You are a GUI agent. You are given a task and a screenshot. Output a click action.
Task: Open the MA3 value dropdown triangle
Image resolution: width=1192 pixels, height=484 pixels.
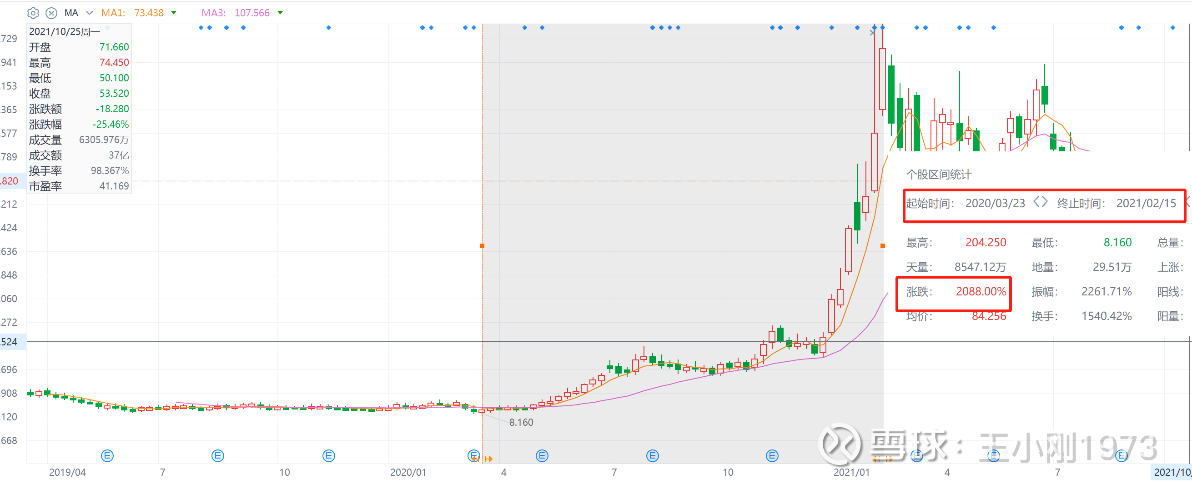[280, 12]
